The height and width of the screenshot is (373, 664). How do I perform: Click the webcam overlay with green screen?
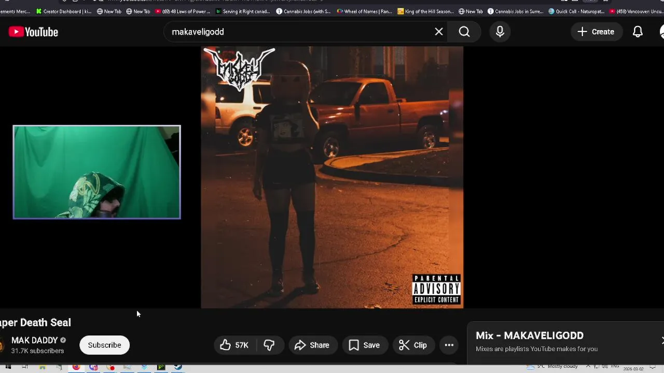pyautogui.click(x=97, y=172)
